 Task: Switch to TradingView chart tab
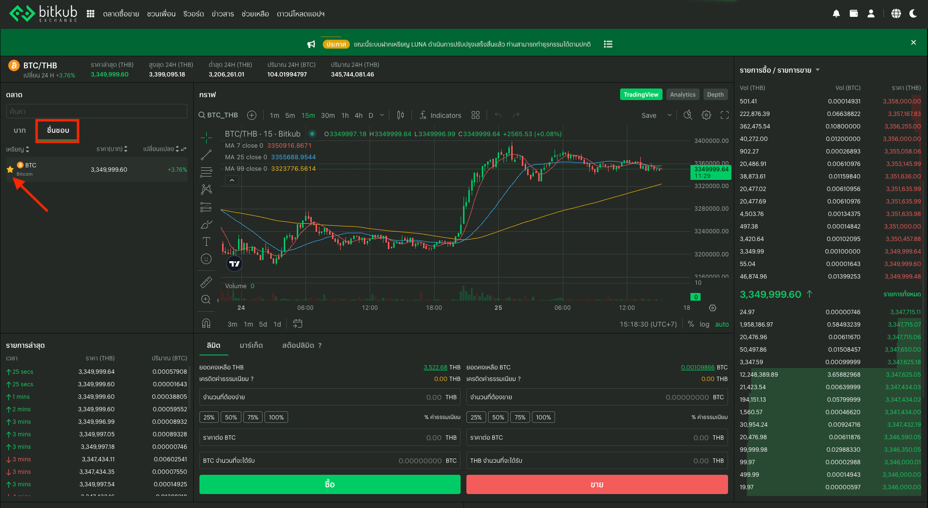[641, 94]
